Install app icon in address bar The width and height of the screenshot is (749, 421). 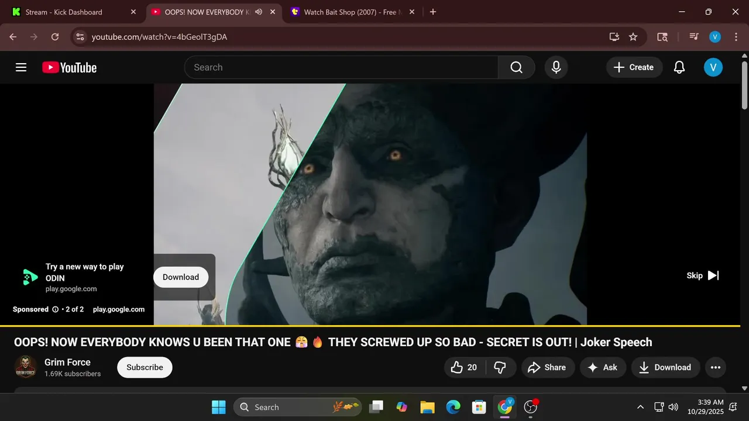click(614, 37)
